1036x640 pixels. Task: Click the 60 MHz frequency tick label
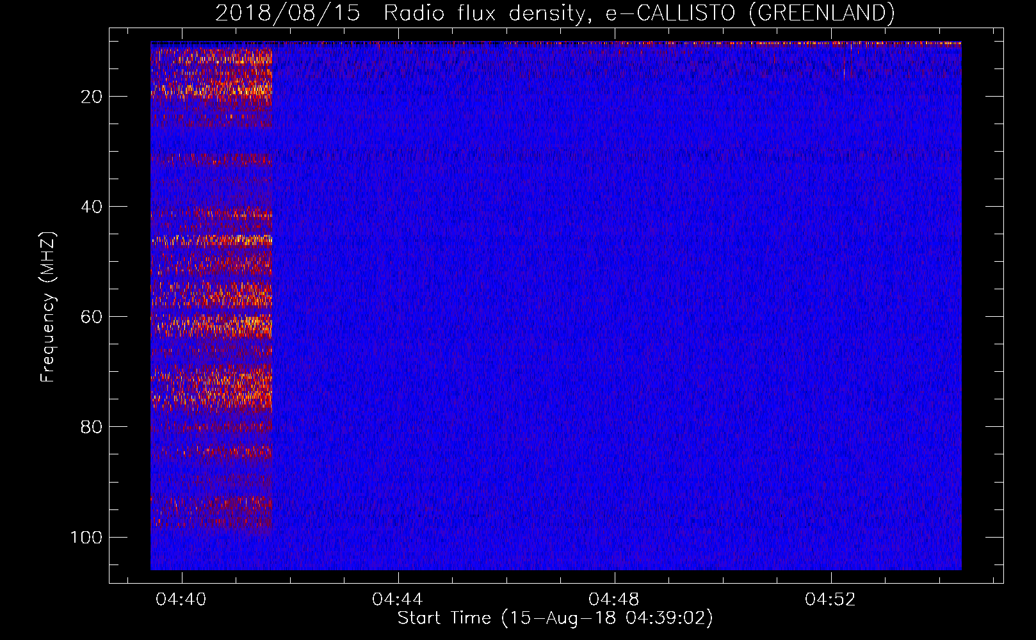click(x=92, y=317)
